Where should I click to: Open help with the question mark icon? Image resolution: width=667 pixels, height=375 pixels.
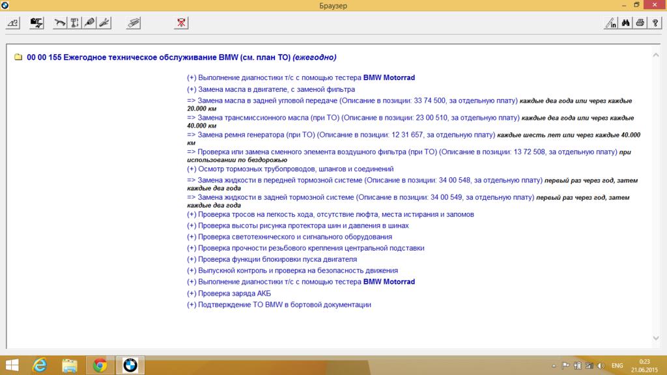coord(655,23)
